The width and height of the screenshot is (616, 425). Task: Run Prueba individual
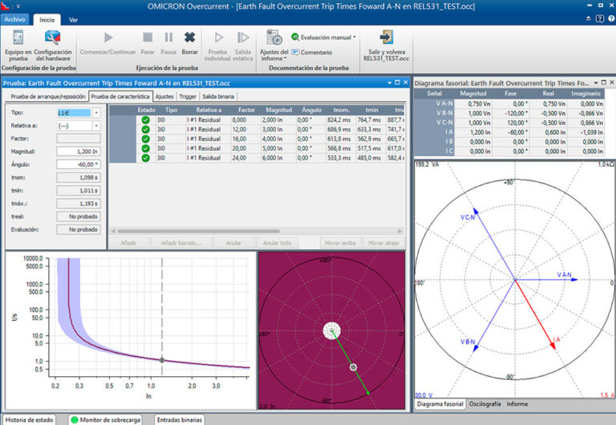coord(217,45)
